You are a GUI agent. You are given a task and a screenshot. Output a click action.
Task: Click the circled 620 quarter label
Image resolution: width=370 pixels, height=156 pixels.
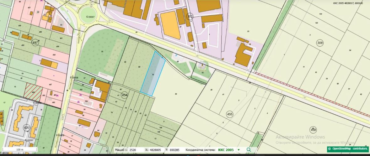tap(27, 127)
